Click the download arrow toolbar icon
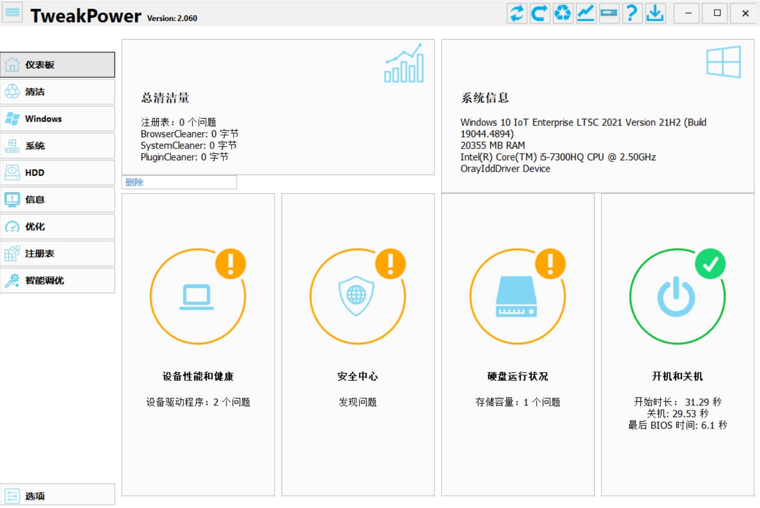 (x=655, y=13)
